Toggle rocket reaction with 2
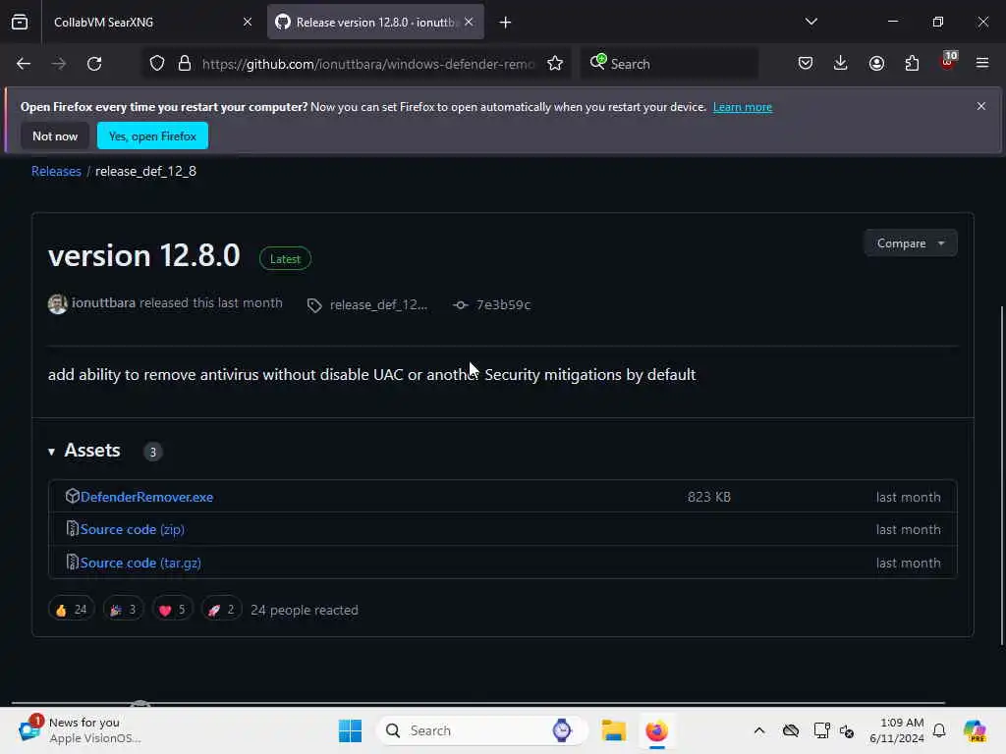 pyautogui.click(x=221, y=609)
